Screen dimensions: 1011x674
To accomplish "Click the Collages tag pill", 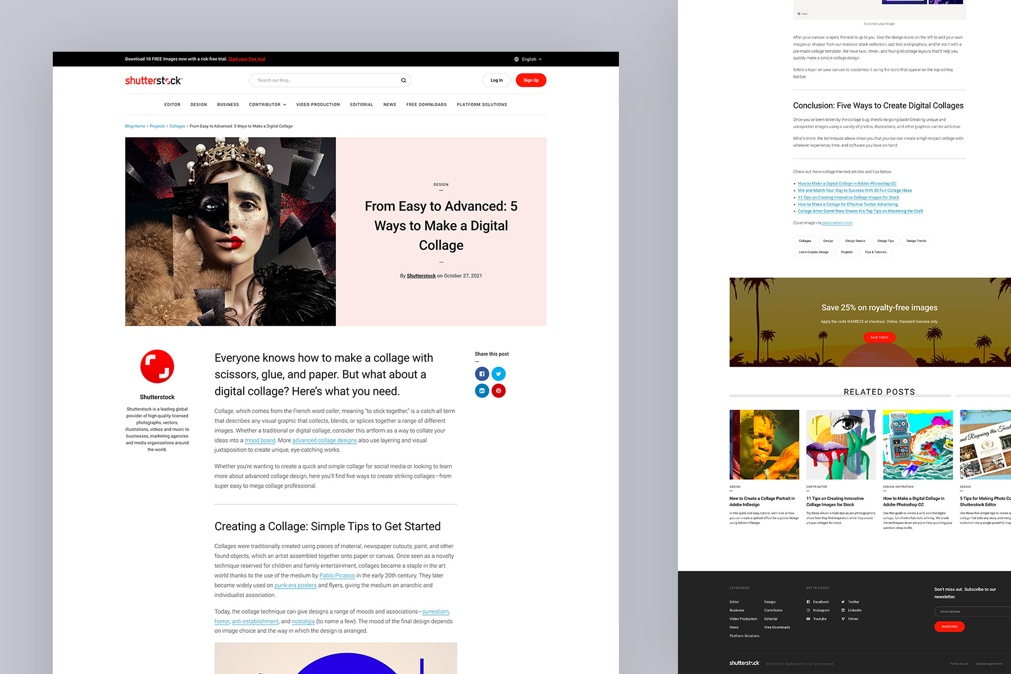I will [x=805, y=241].
